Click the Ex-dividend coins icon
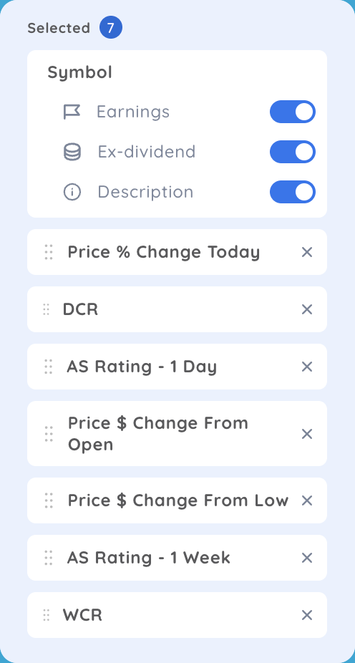Screen dimensions: 355x663 click(x=72, y=152)
